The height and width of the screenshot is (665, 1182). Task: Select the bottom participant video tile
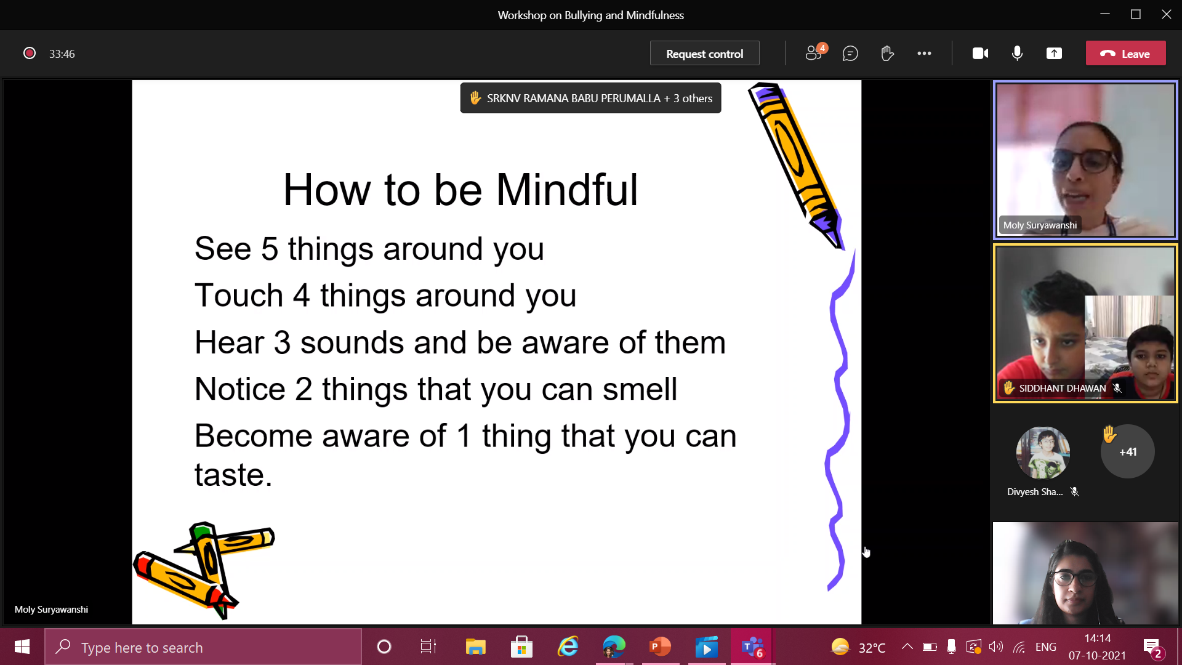click(1085, 573)
